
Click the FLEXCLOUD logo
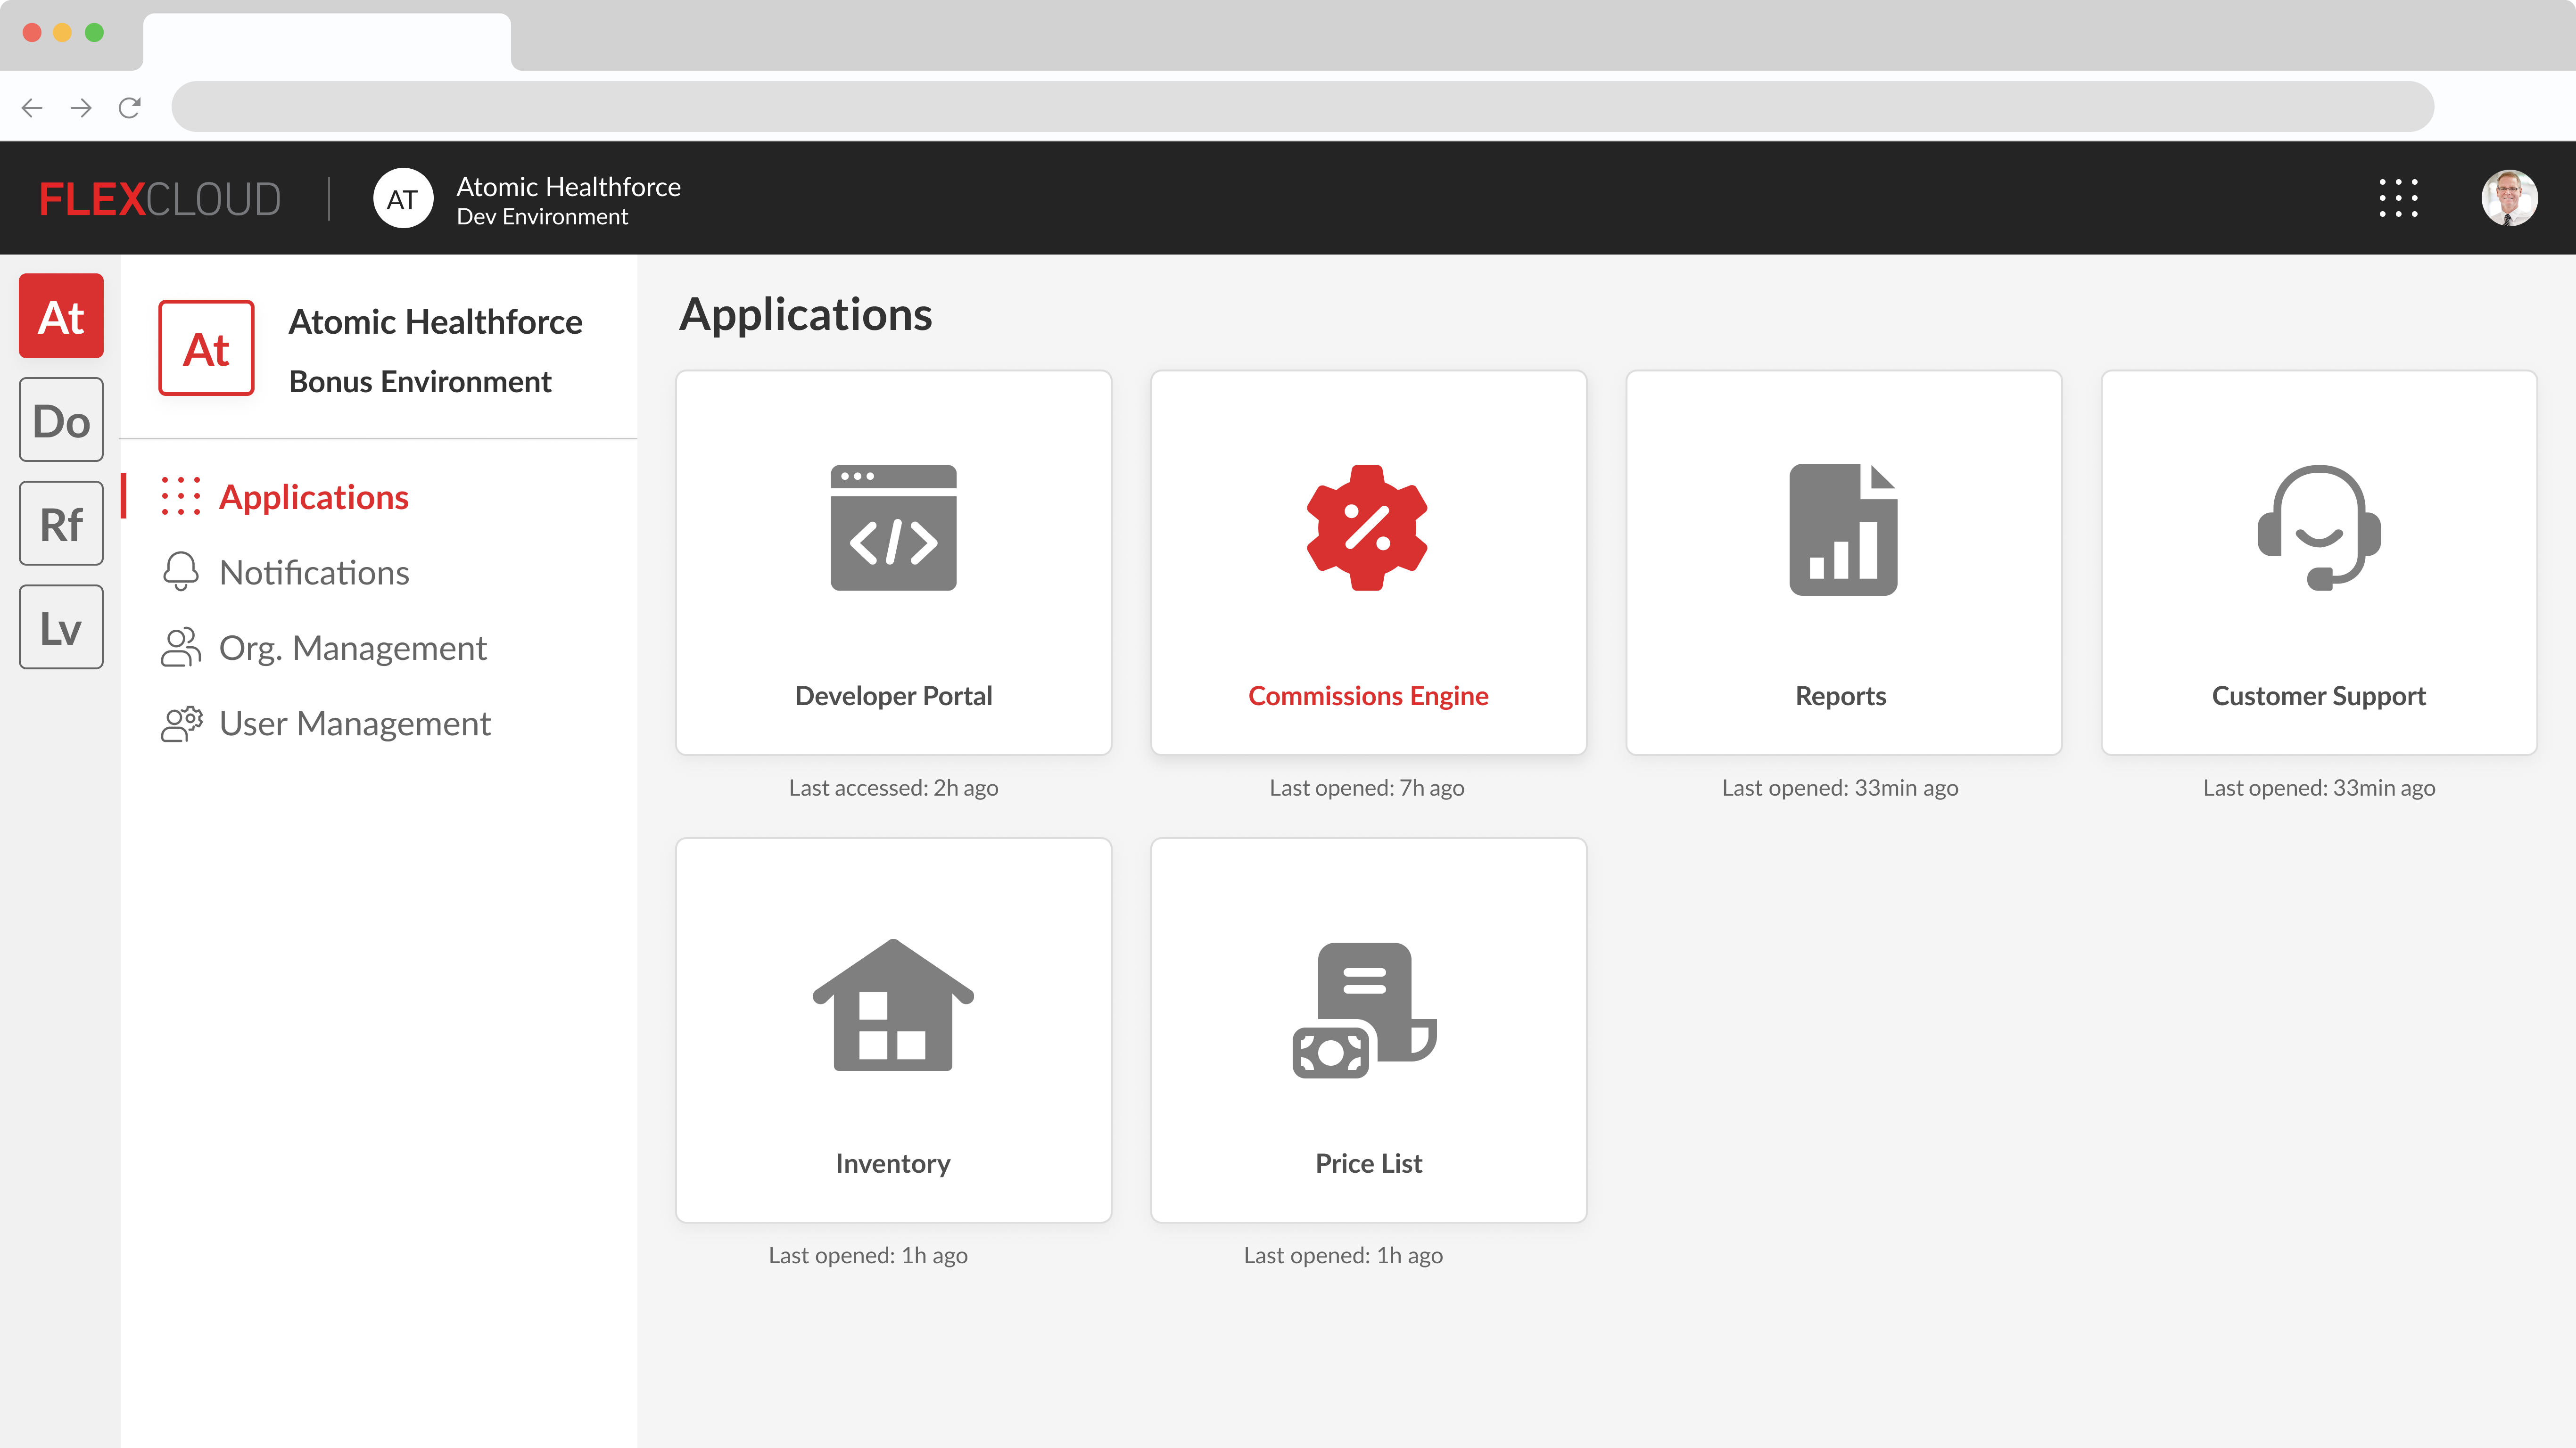tap(160, 199)
